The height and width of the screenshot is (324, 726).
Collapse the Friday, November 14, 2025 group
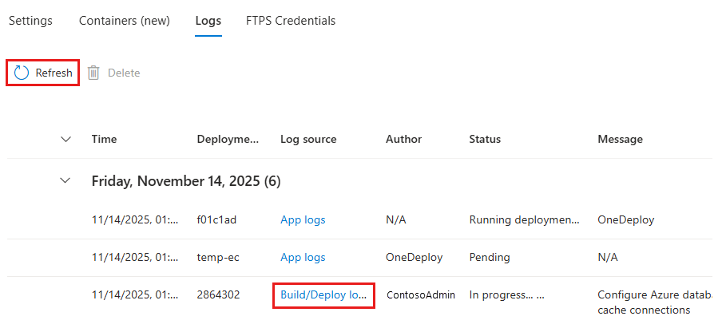click(x=65, y=181)
